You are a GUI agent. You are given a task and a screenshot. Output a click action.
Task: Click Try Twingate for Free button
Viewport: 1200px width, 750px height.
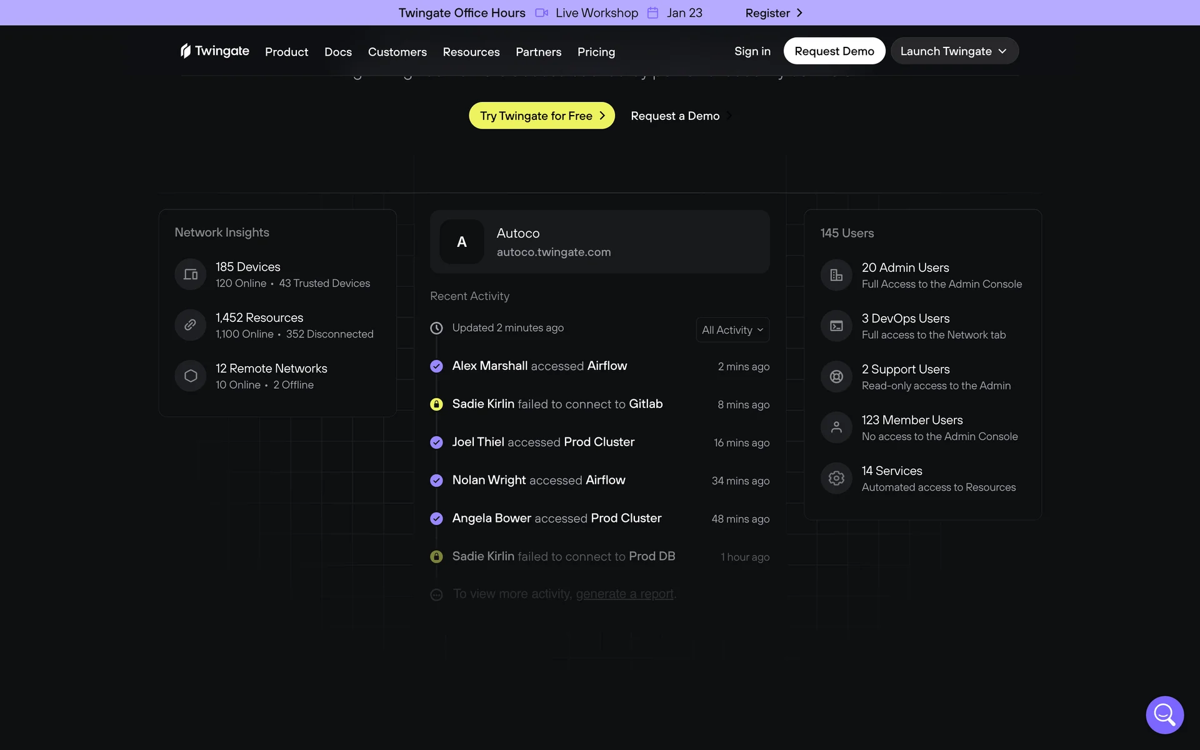click(542, 116)
